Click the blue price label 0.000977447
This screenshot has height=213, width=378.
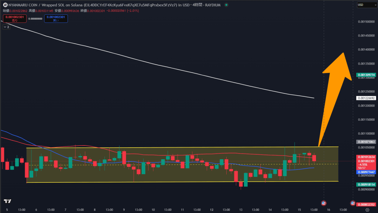(366, 172)
